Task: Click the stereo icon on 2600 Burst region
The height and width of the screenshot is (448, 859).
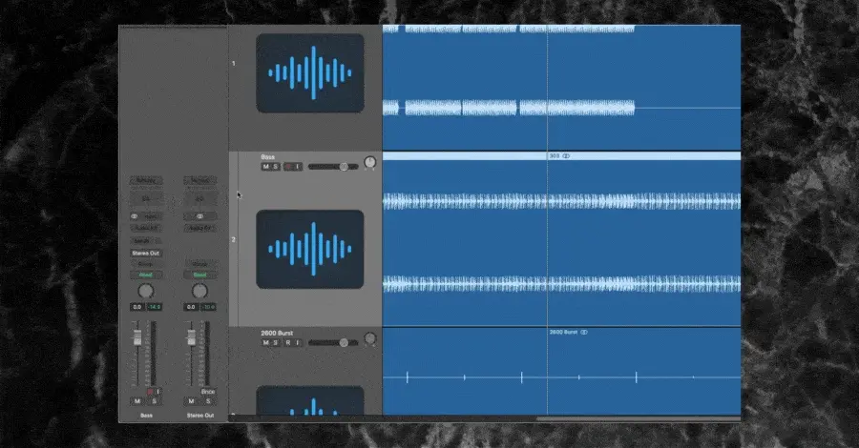Action: point(584,332)
